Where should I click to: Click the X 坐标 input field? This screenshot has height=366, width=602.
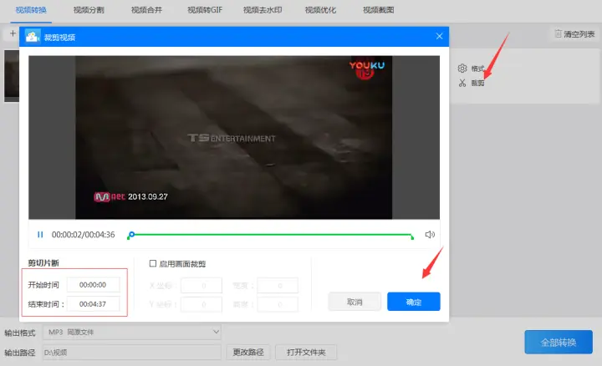[x=202, y=286]
